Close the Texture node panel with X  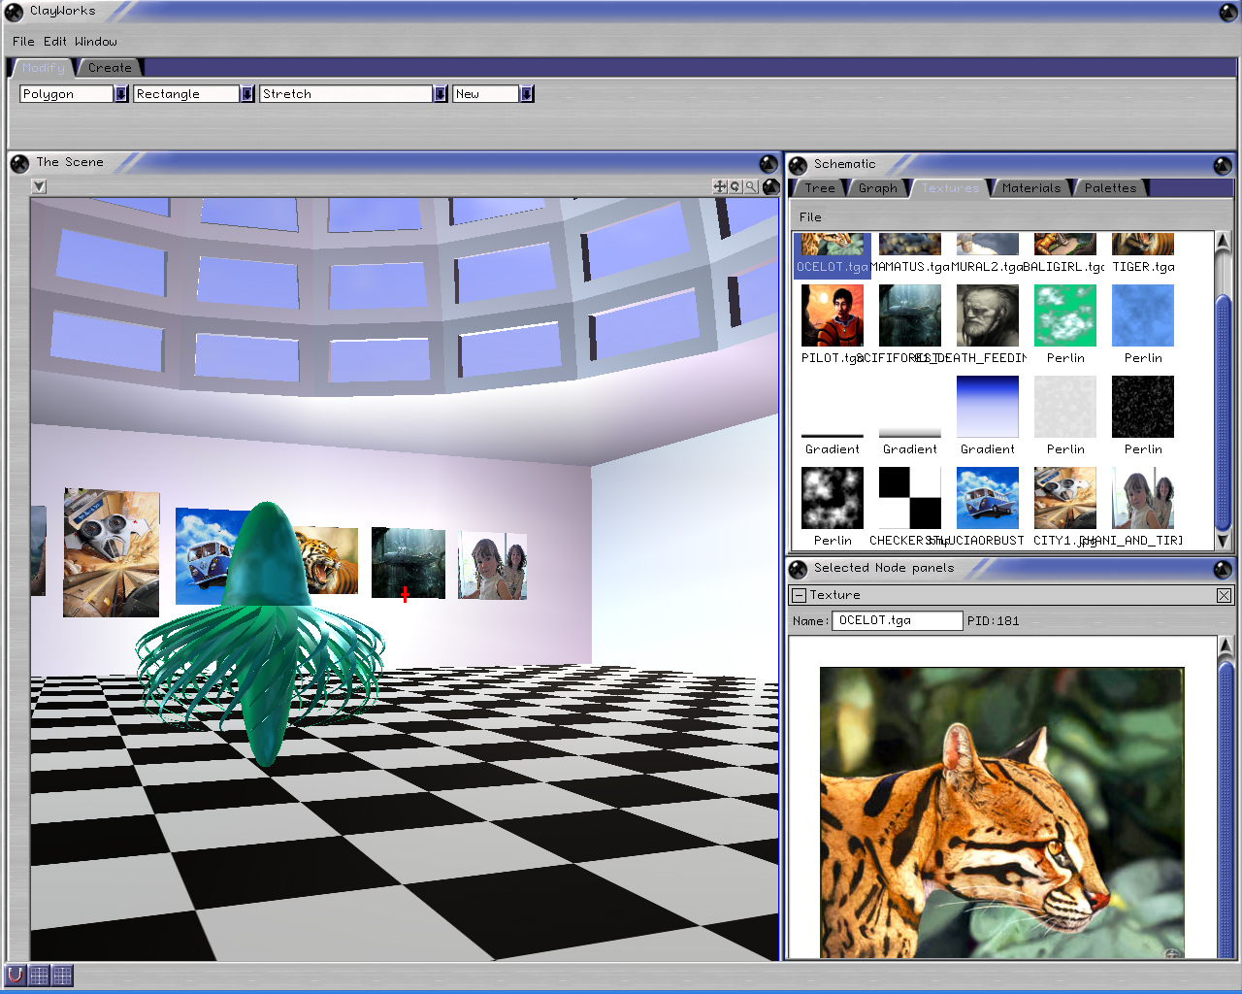(x=1224, y=595)
